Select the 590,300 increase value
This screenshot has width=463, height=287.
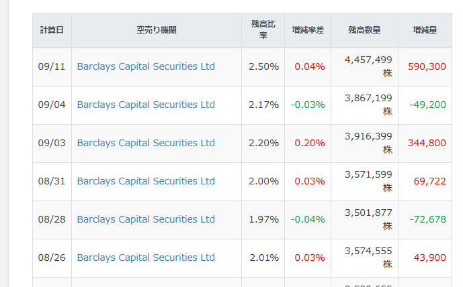[x=427, y=66]
